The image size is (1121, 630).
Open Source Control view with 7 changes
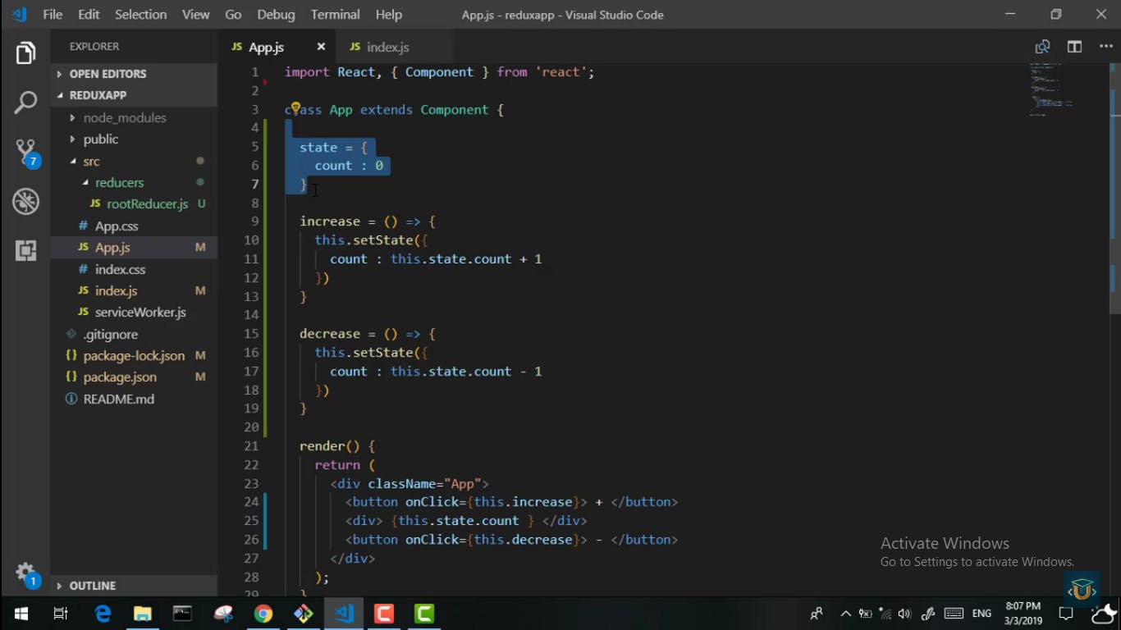(x=25, y=152)
